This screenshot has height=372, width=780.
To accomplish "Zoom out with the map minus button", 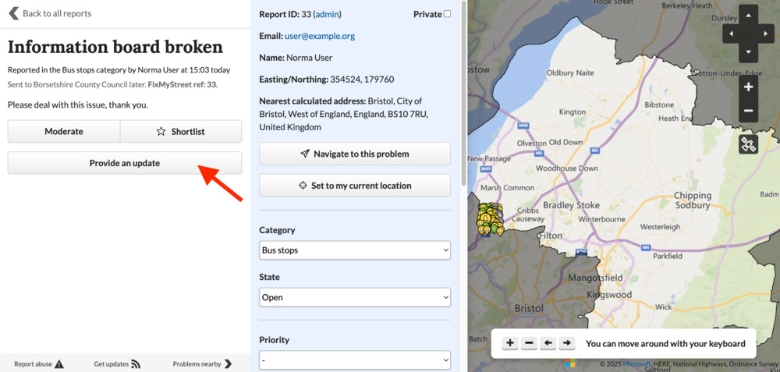I will coord(748,111).
